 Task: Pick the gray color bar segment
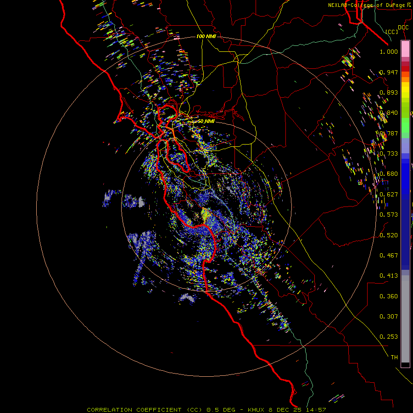(x=405, y=319)
